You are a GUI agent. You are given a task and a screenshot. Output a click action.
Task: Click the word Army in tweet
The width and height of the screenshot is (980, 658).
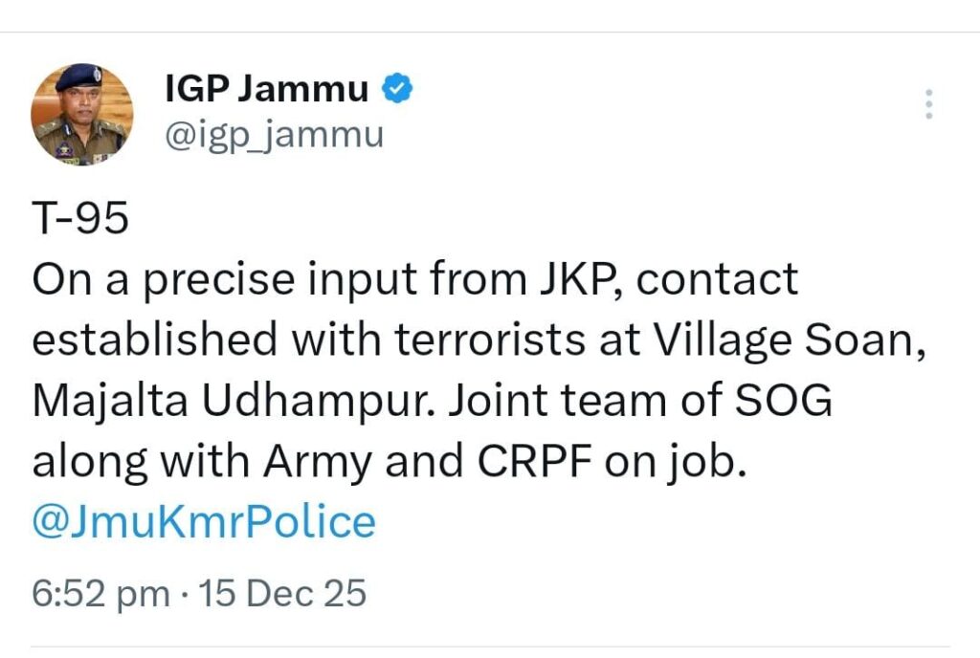coord(318,463)
